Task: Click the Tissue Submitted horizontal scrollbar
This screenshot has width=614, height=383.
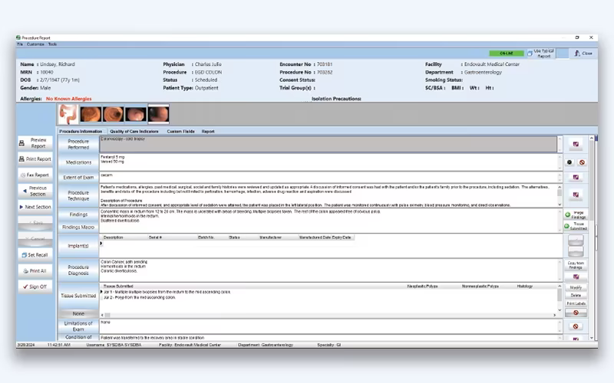Action: tap(328, 315)
